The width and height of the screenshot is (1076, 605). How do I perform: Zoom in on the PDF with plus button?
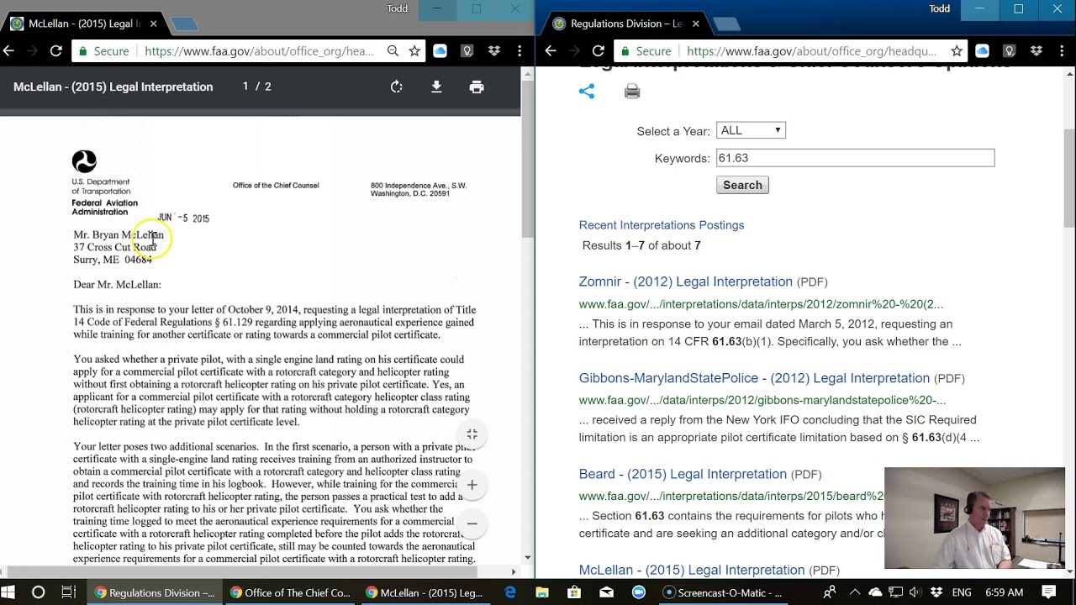pos(472,485)
